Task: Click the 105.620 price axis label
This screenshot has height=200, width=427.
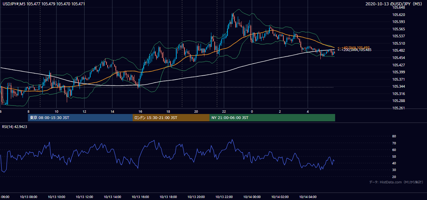Action: click(398, 15)
